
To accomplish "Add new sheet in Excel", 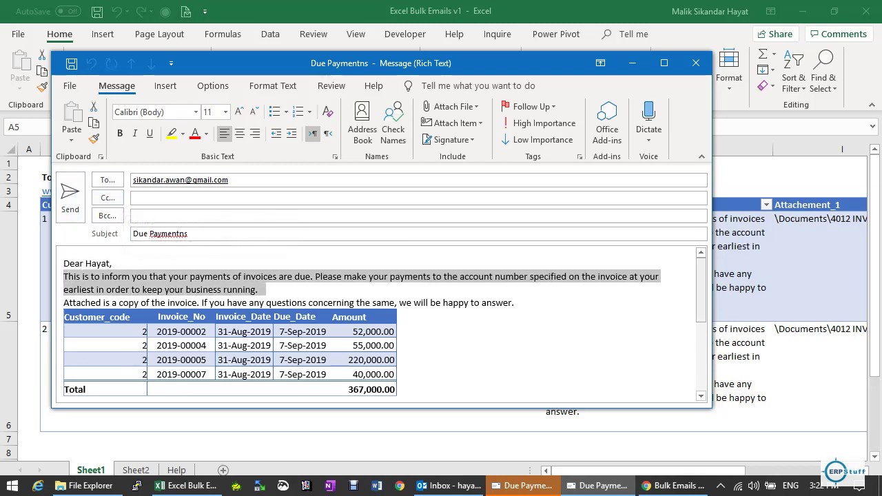I will (223, 470).
